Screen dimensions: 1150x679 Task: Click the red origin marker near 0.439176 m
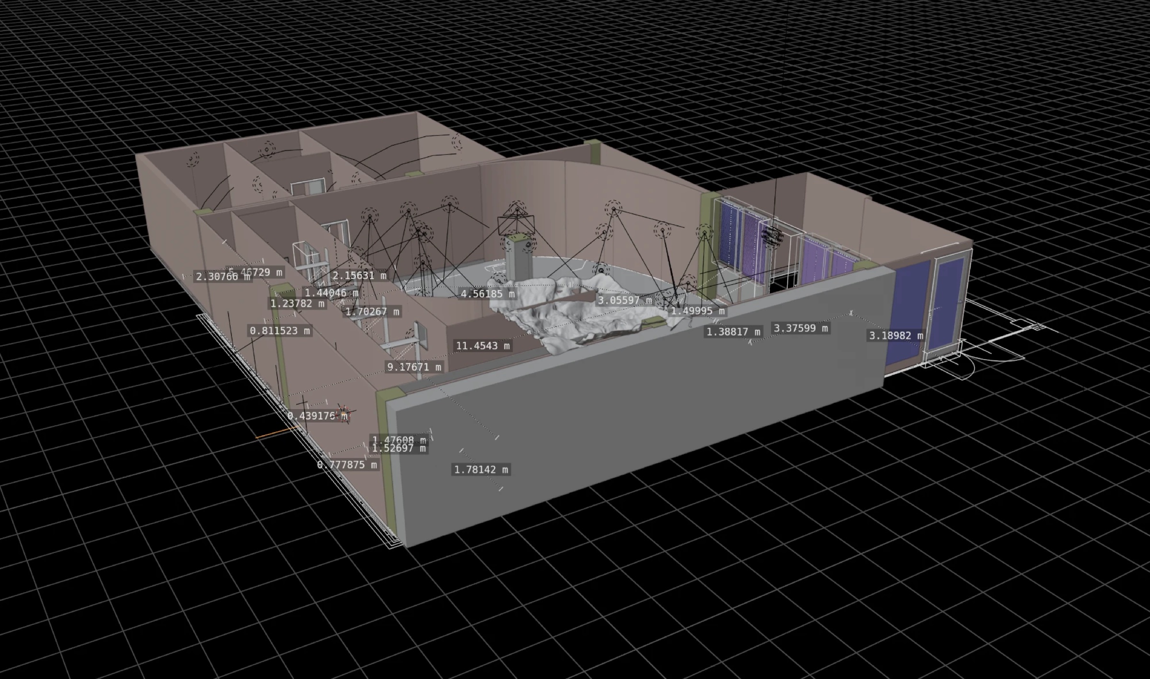344,413
